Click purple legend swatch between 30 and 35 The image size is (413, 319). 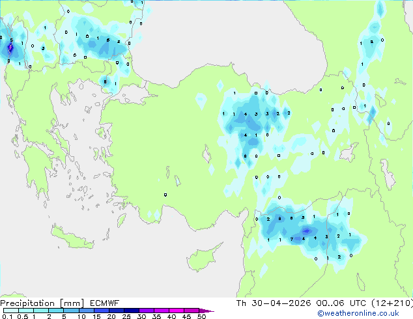tap(148, 311)
